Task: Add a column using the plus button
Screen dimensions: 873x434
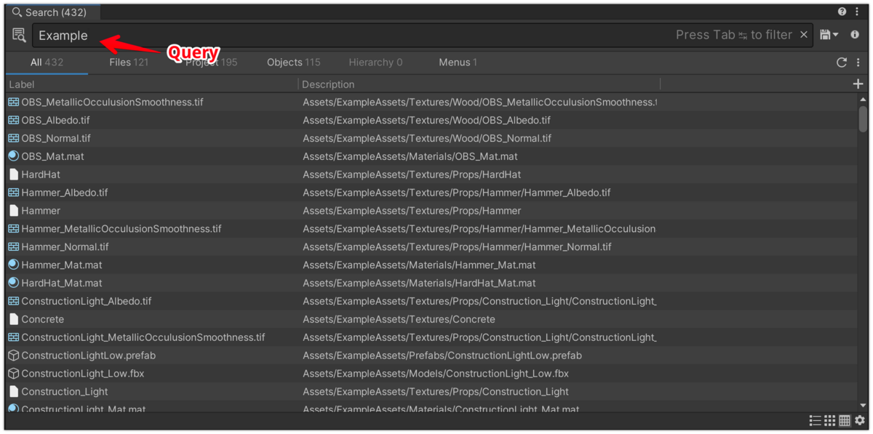Action: click(x=858, y=84)
